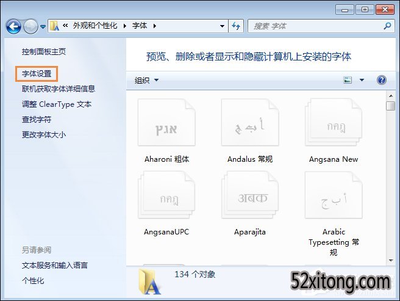This screenshot has height=301, width=400.
Task: Refresh the folder view
Action: (236, 26)
